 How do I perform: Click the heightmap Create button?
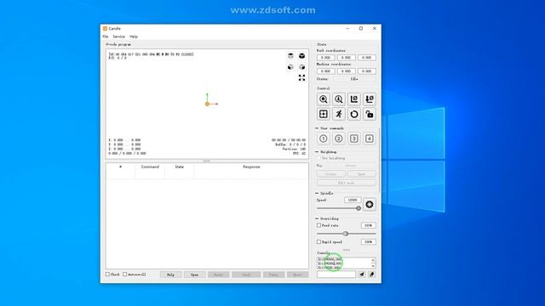coord(331,174)
